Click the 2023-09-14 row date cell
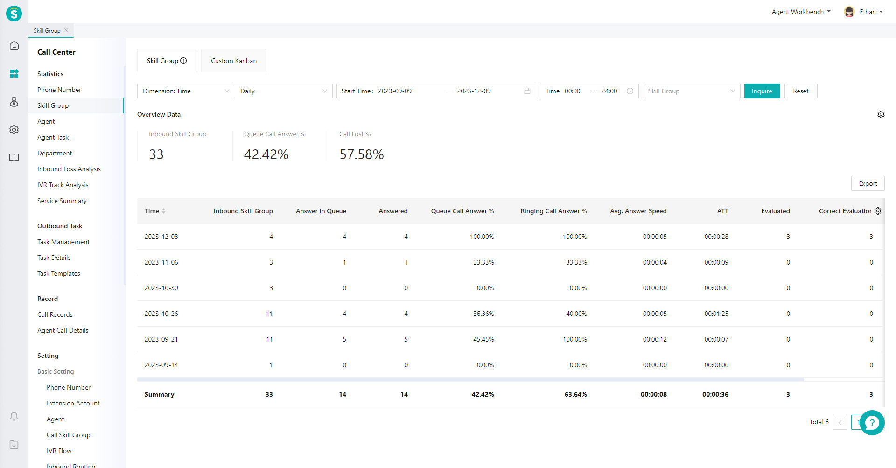 (x=161, y=365)
